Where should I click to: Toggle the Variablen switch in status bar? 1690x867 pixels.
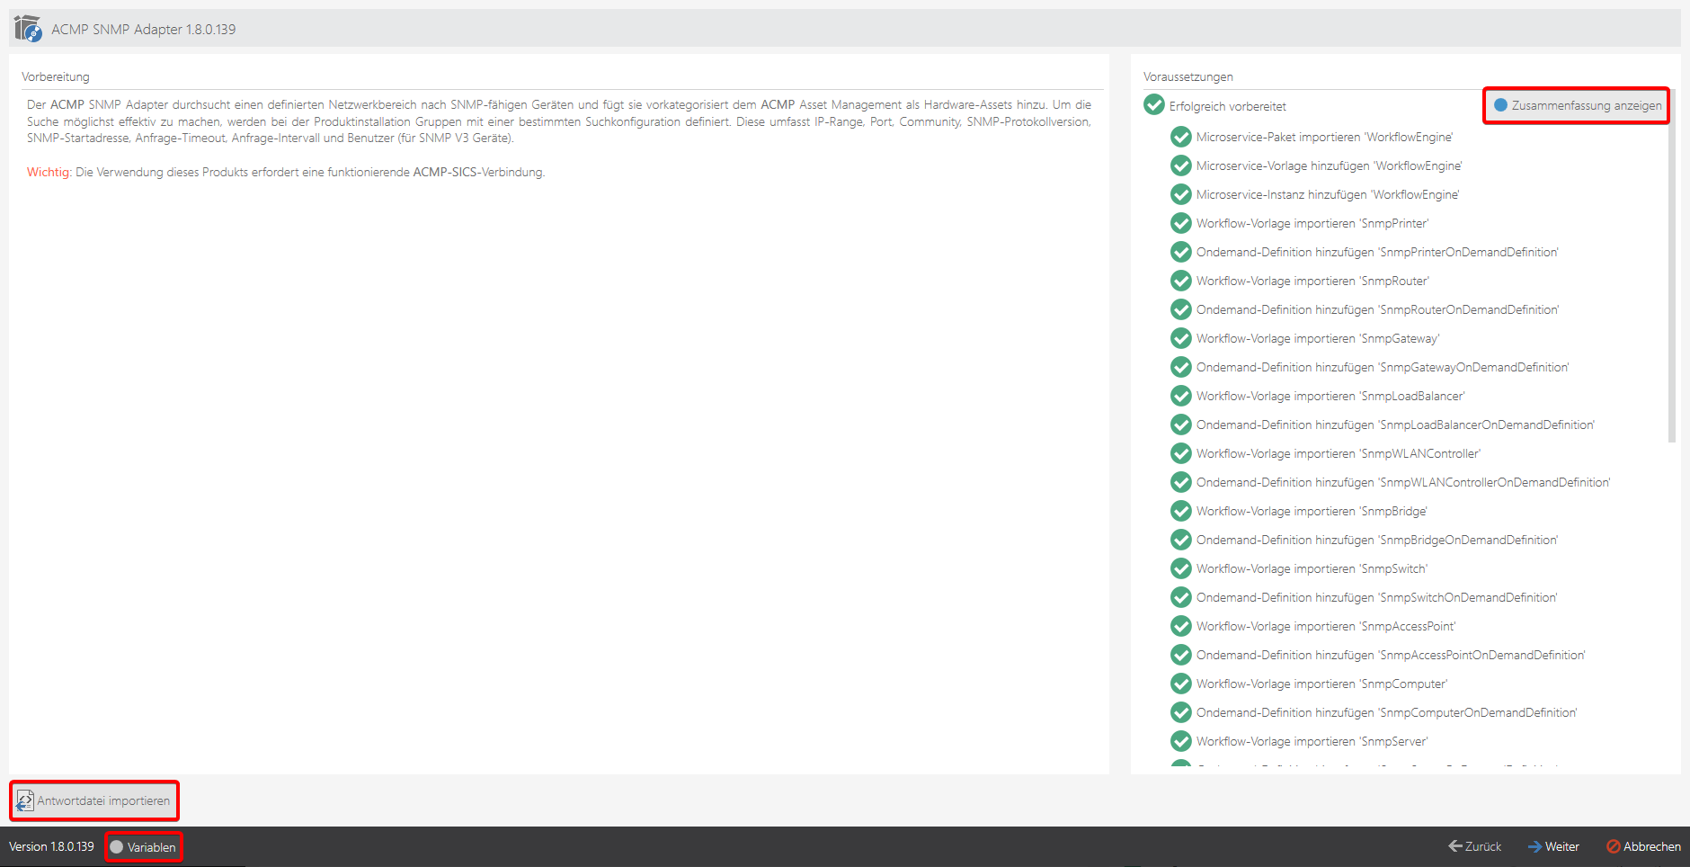[117, 847]
